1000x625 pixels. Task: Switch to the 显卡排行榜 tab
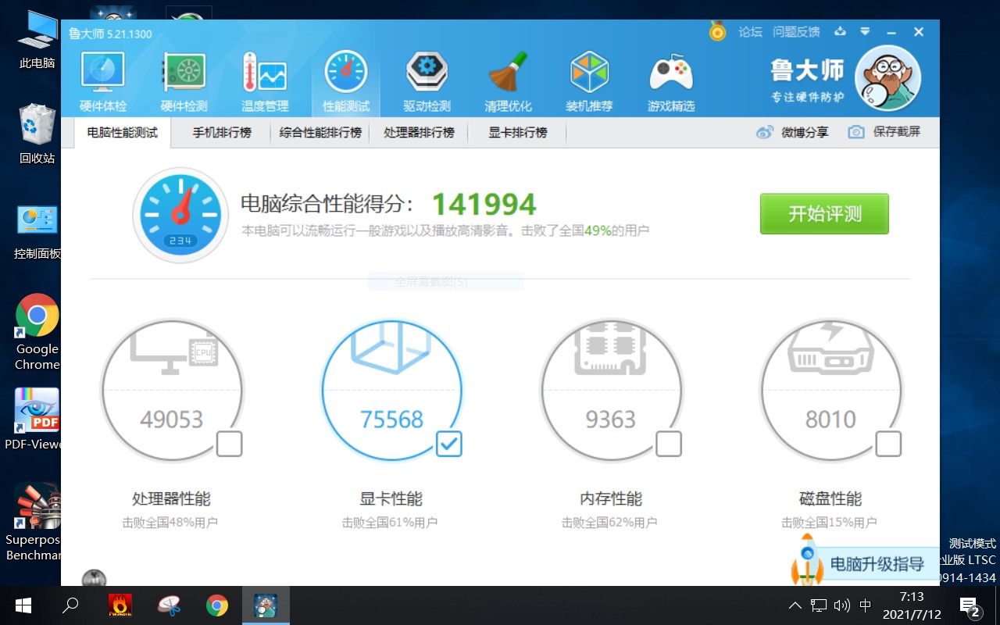point(517,133)
